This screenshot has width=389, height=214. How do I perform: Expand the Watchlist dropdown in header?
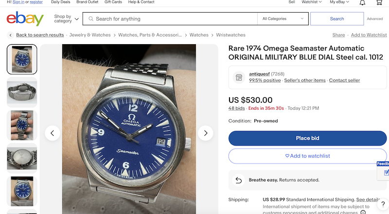pyautogui.click(x=312, y=2)
